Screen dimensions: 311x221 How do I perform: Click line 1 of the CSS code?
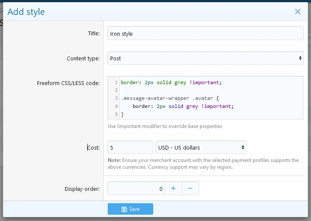171,82
